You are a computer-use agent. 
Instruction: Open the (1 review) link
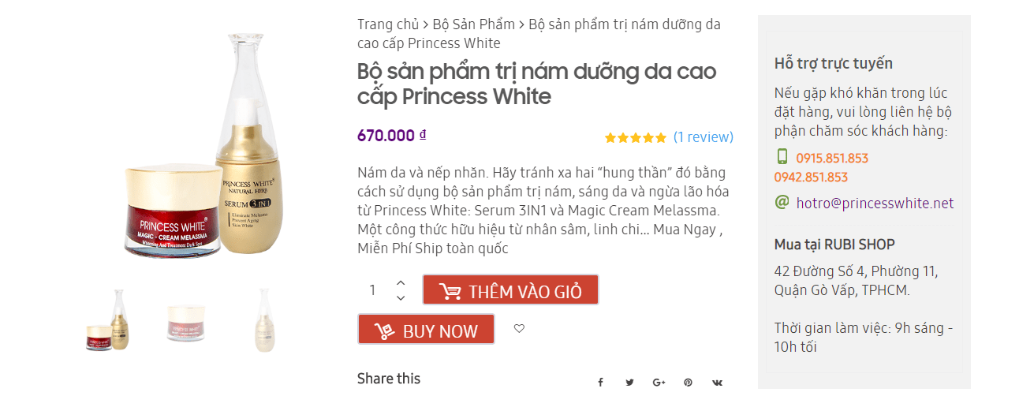point(703,137)
